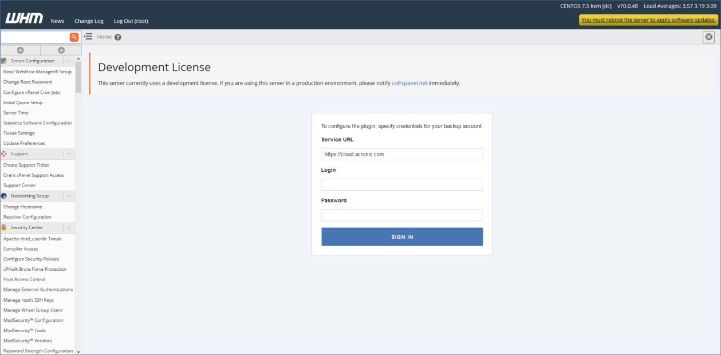Click the circular icon at top right
This screenshot has width=721, height=355.
click(709, 37)
